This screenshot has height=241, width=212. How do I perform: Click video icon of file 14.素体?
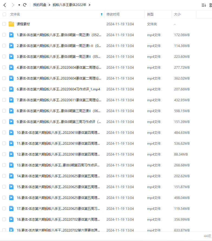tap(11, 176)
